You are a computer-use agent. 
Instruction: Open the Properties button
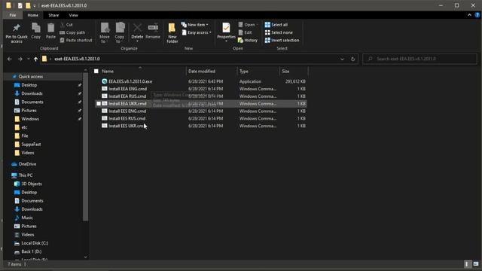click(x=226, y=30)
